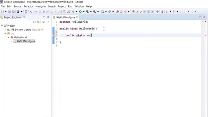Select the *HelloWorld.java editor tab

click(65, 17)
